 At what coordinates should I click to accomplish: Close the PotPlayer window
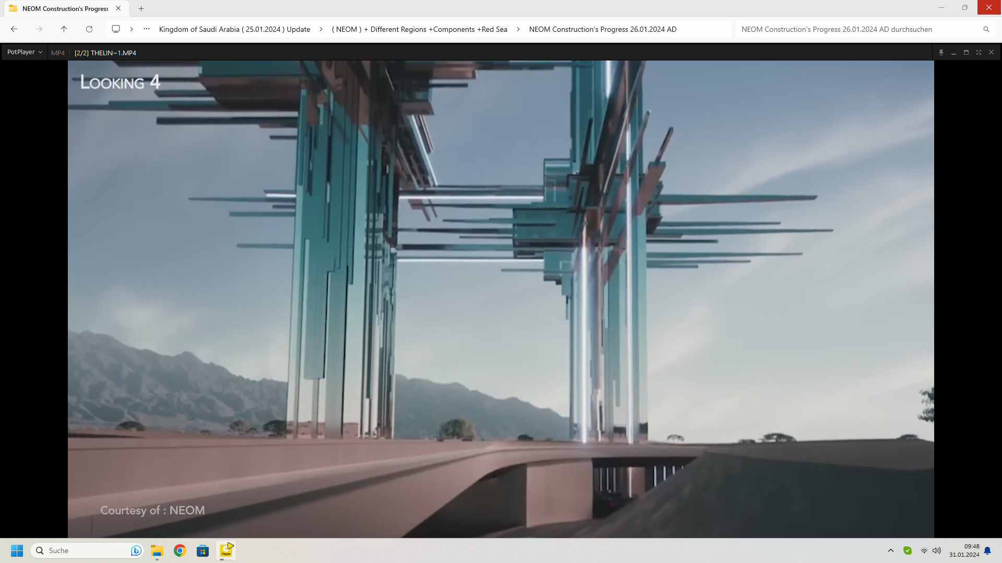991,53
